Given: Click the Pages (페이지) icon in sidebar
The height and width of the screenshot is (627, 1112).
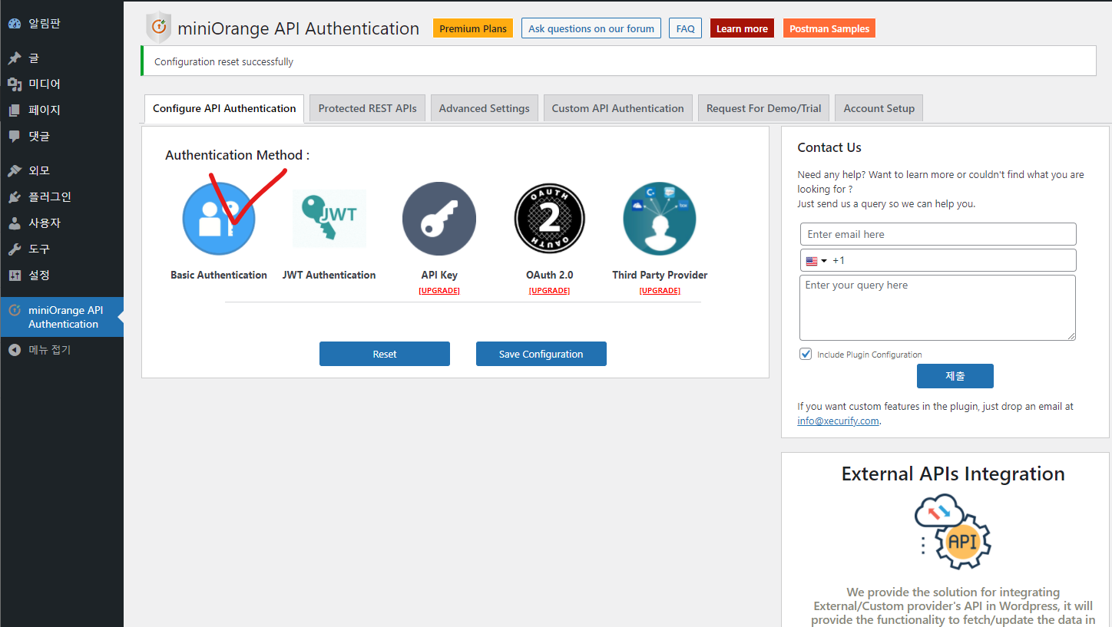Looking at the screenshot, I should coord(15,111).
